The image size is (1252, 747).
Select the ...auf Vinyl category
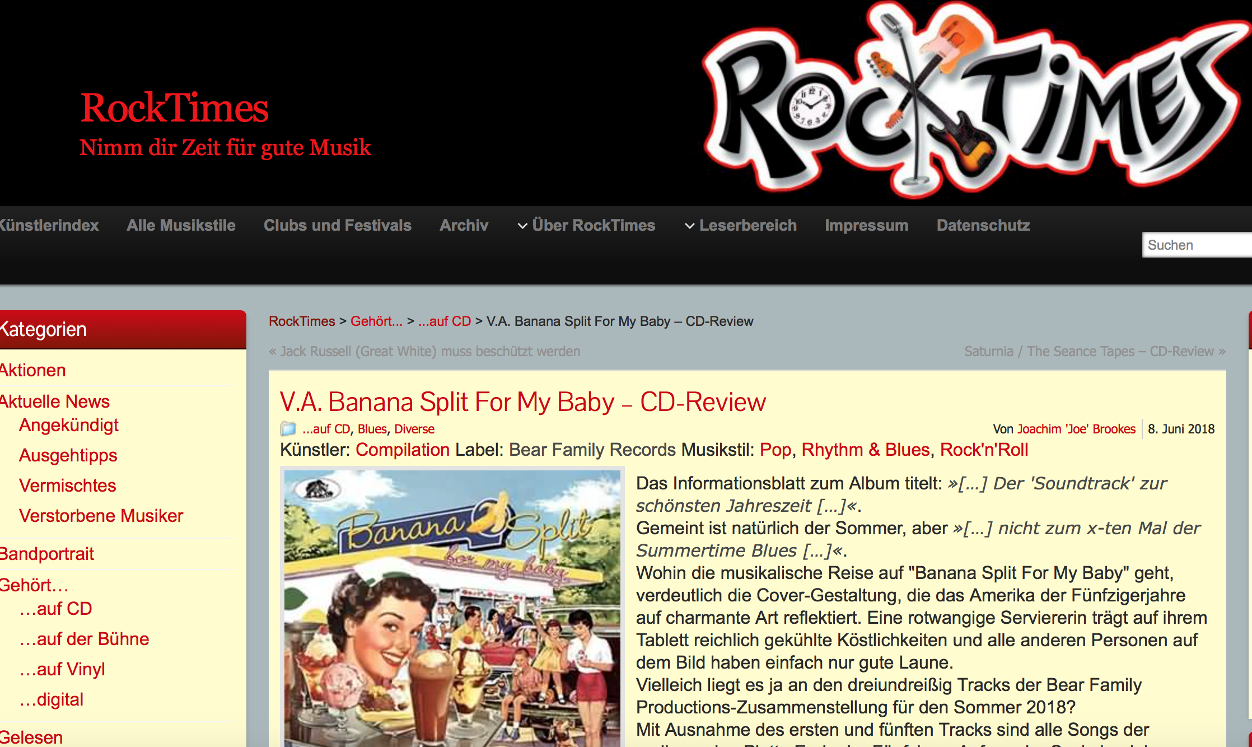click(62, 669)
